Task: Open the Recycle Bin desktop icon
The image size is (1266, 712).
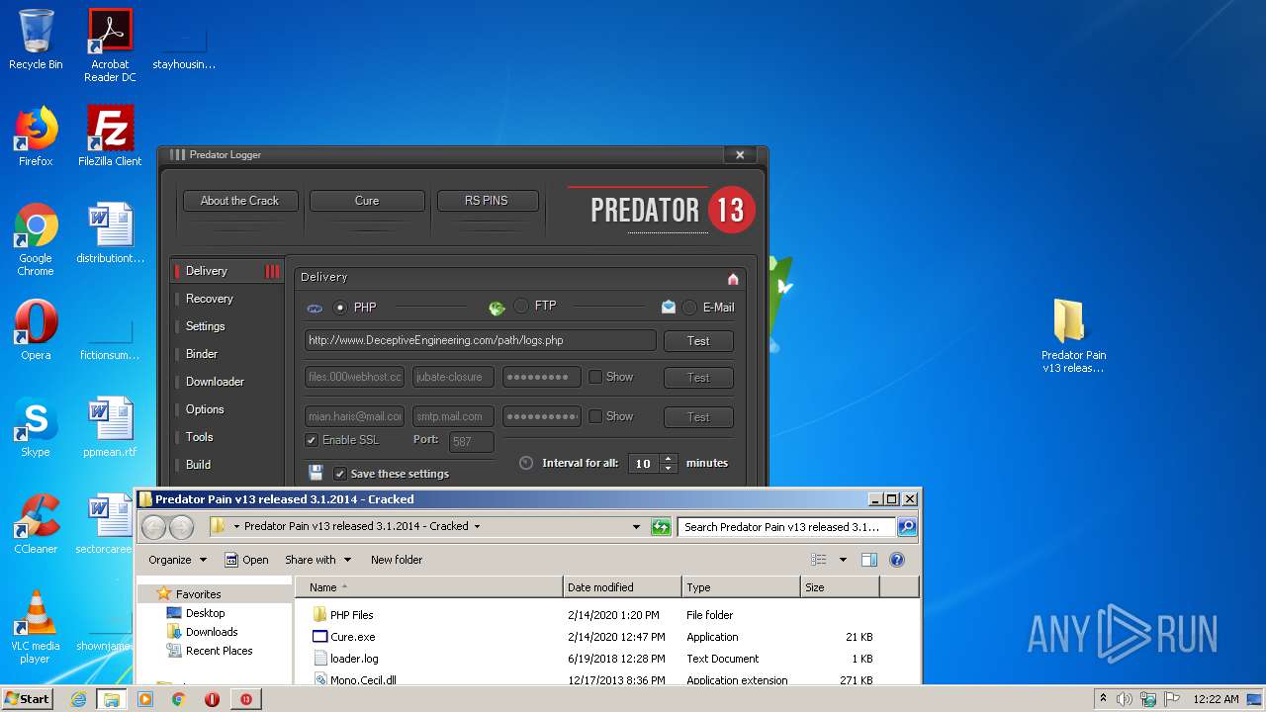Action: (36, 40)
